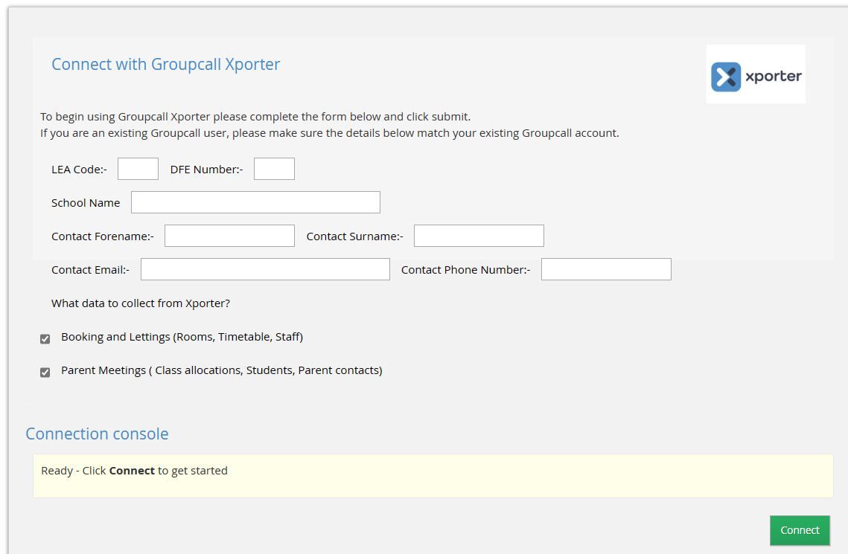The image size is (848, 554).
Task: Click the Contact Email input field
Action: click(265, 269)
